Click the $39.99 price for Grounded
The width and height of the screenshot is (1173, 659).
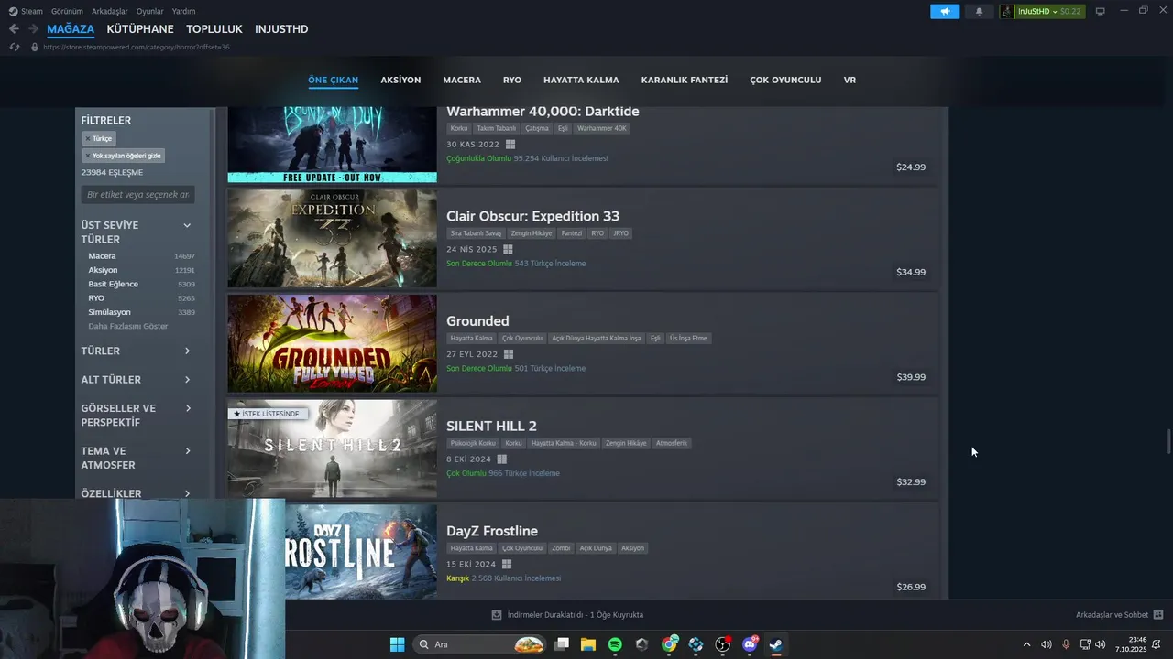[911, 377]
